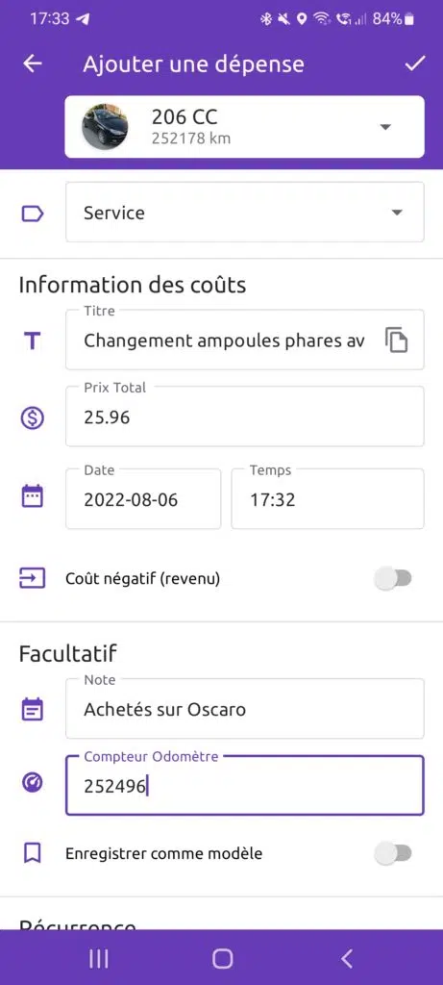The image size is (443, 985).
Task: Tap the back arrow in header
Action: [x=32, y=64]
